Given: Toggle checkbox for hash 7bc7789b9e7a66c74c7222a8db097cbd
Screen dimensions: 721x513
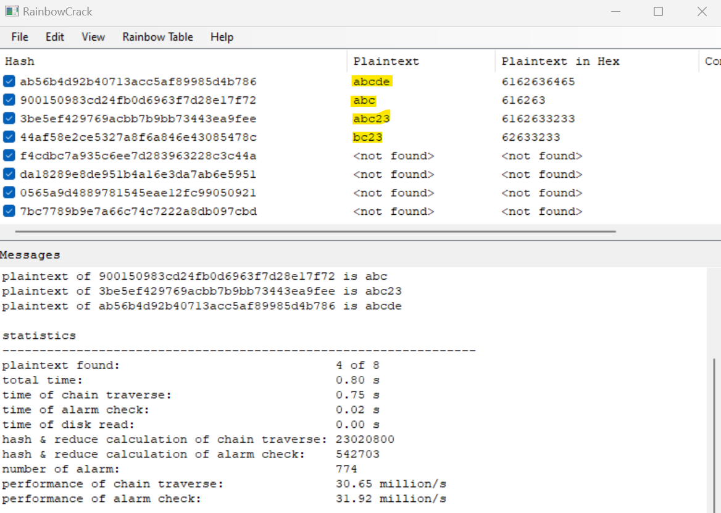Looking at the screenshot, I should click(9, 211).
